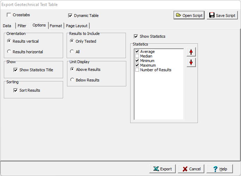
Task: Disable the Sort Results checkbox
Action: click(16, 90)
